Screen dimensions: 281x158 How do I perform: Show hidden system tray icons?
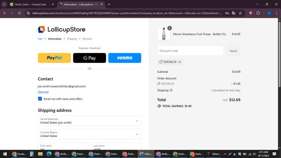point(225,154)
